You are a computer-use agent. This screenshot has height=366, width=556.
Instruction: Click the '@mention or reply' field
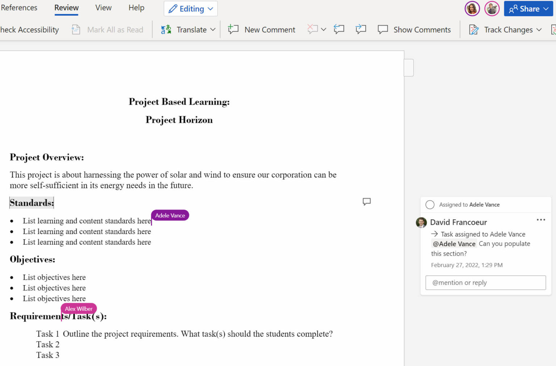(x=485, y=283)
